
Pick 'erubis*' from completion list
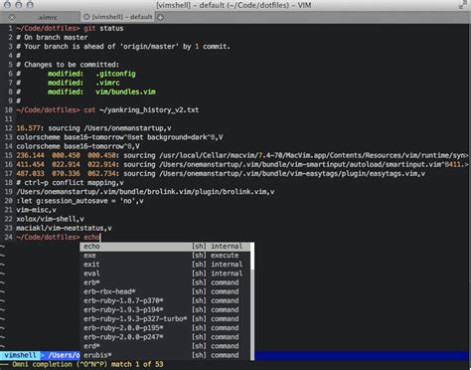point(166,355)
